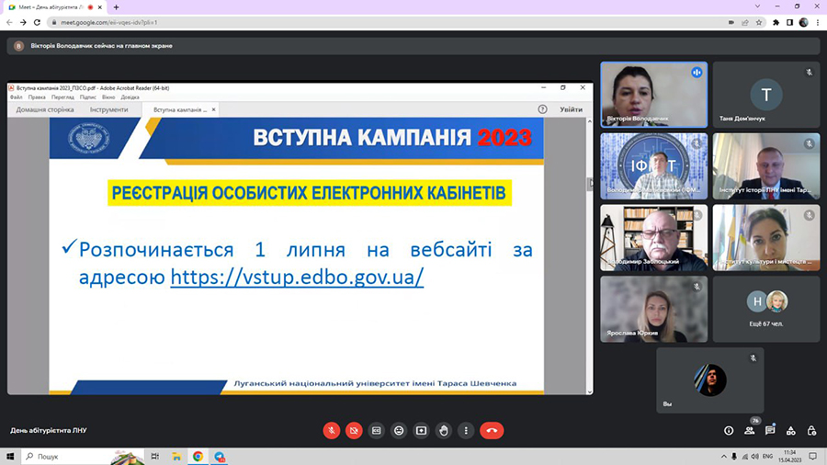Open Файл menu in Acrobat Reader
Viewport: 827px width, 465px height.
16,97
